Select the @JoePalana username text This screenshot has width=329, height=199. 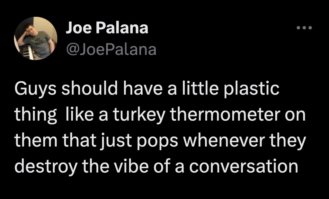[x=111, y=48]
